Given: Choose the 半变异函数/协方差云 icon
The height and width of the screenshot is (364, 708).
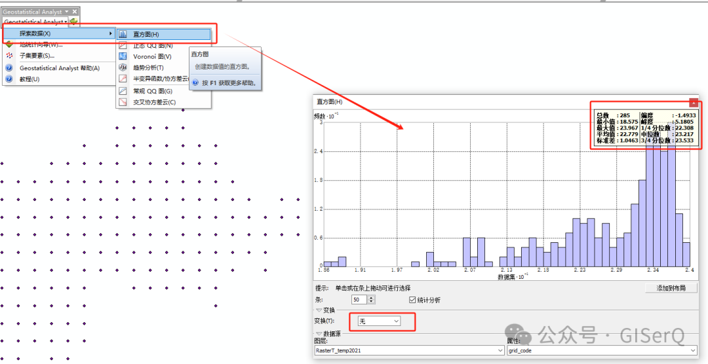Looking at the screenshot, I should [x=123, y=79].
